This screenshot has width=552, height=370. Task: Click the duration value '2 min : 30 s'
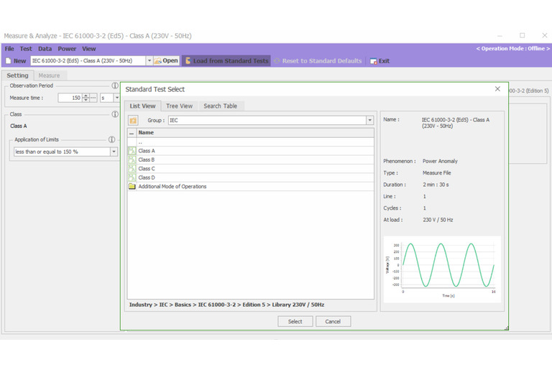click(436, 185)
